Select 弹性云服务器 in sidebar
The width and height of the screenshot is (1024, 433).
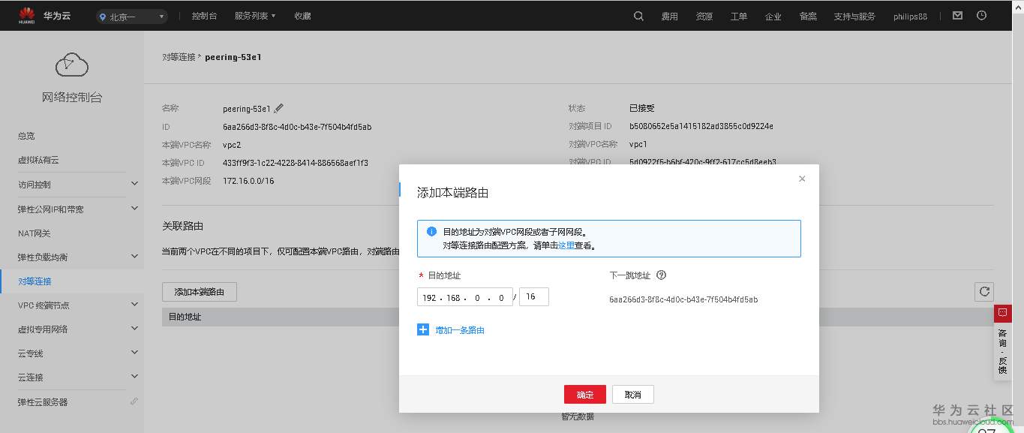click(x=43, y=401)
